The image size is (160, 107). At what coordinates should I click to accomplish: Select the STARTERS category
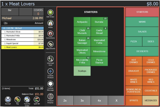click(142, 12)
